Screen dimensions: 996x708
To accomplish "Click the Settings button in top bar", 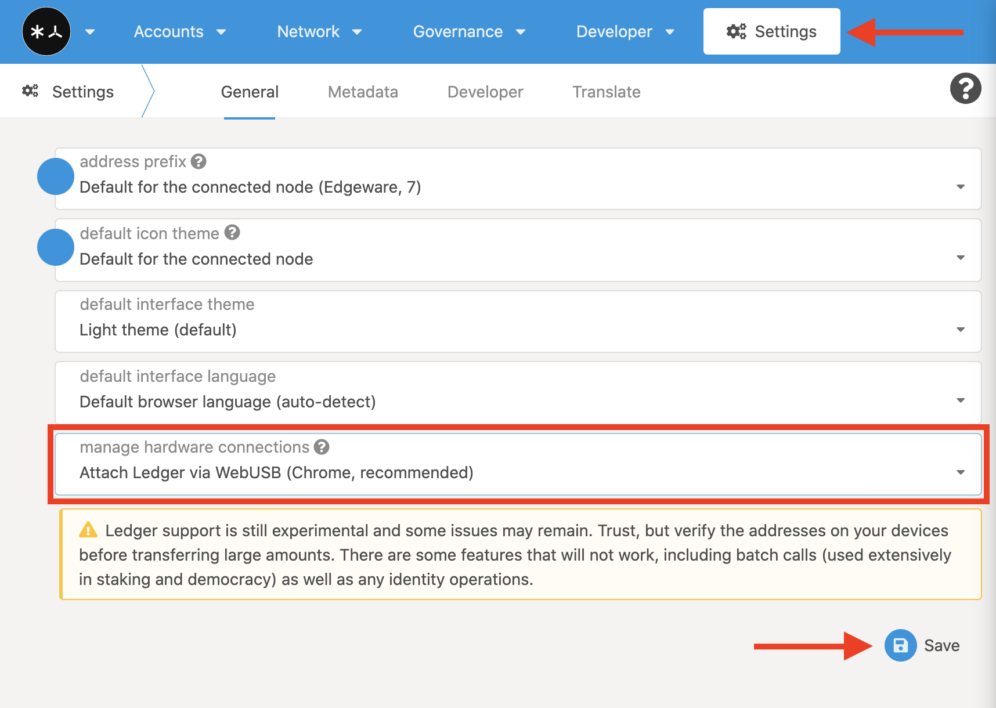I will coord(771,31).
